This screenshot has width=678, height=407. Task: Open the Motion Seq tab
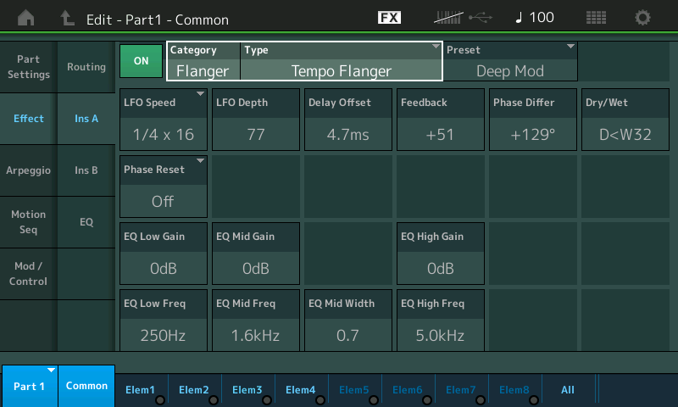click(29, 222)
